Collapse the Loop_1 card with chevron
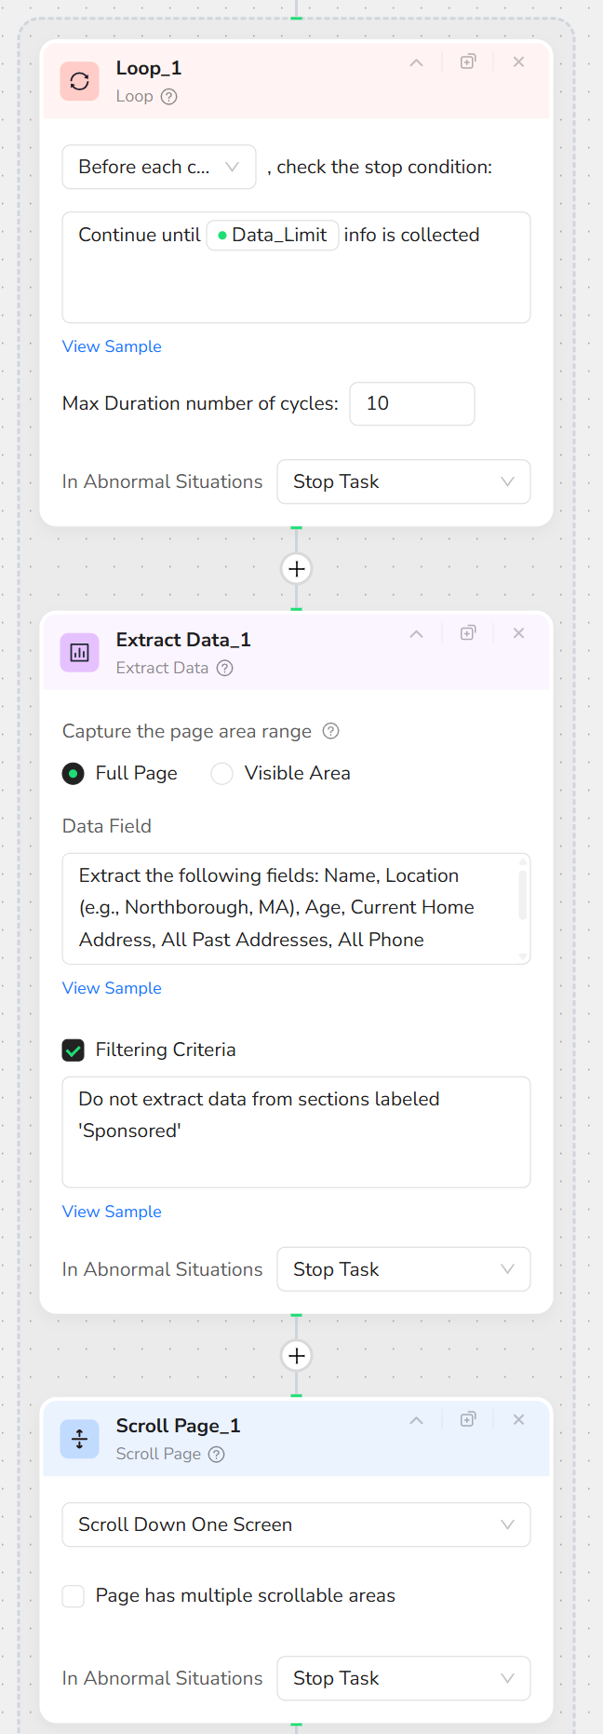Image resolution: width=603 pixels, height=1734 pixels. tap(417, 62)
